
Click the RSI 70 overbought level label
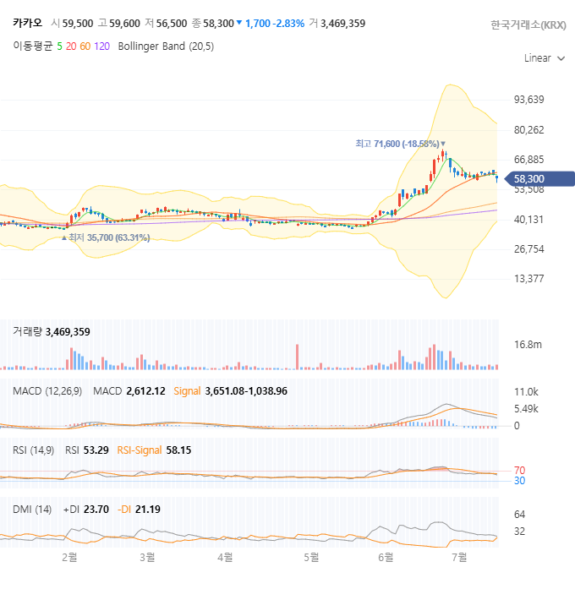tap(519, 471)
